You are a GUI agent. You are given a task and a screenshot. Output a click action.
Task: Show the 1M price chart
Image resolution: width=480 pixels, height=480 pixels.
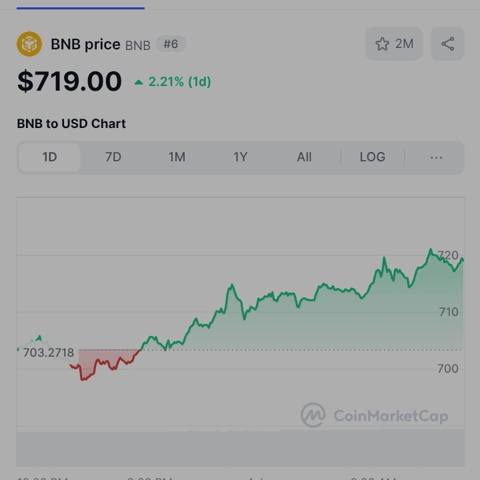(177, 157)
